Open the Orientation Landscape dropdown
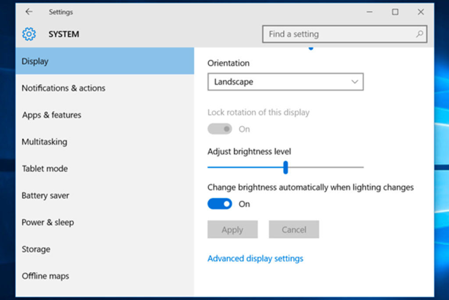 (x=285, y=82)
